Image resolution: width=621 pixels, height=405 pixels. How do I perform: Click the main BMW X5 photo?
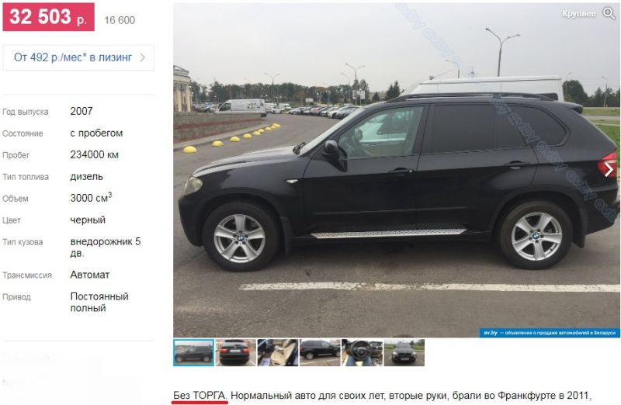click(x=397, y=170)
